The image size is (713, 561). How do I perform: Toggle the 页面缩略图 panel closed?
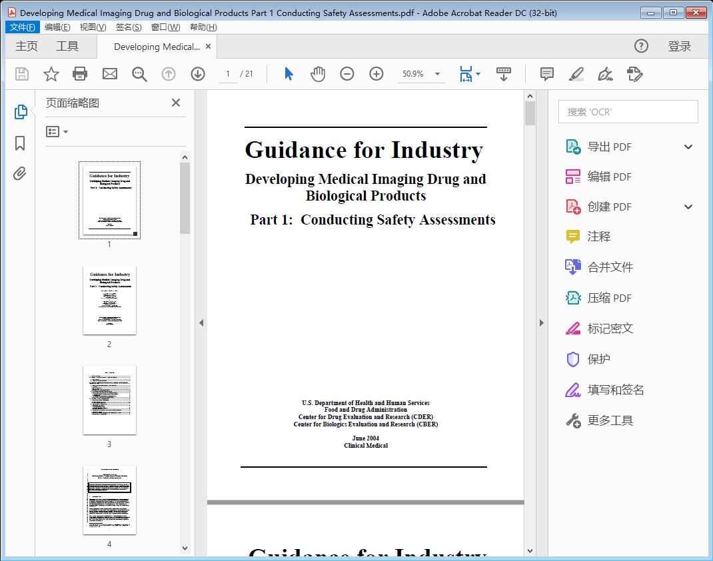point(175,103)
